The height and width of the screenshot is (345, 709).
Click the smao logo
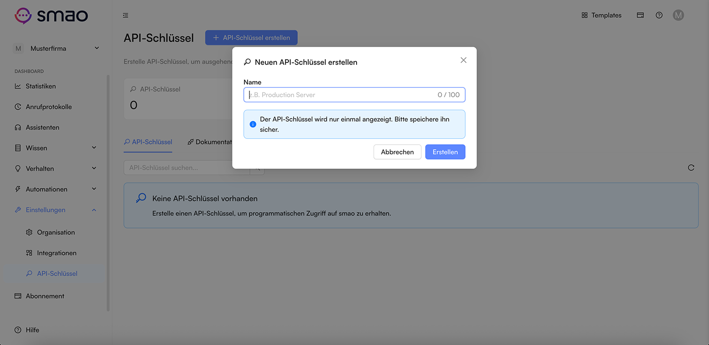coord(51,15)
